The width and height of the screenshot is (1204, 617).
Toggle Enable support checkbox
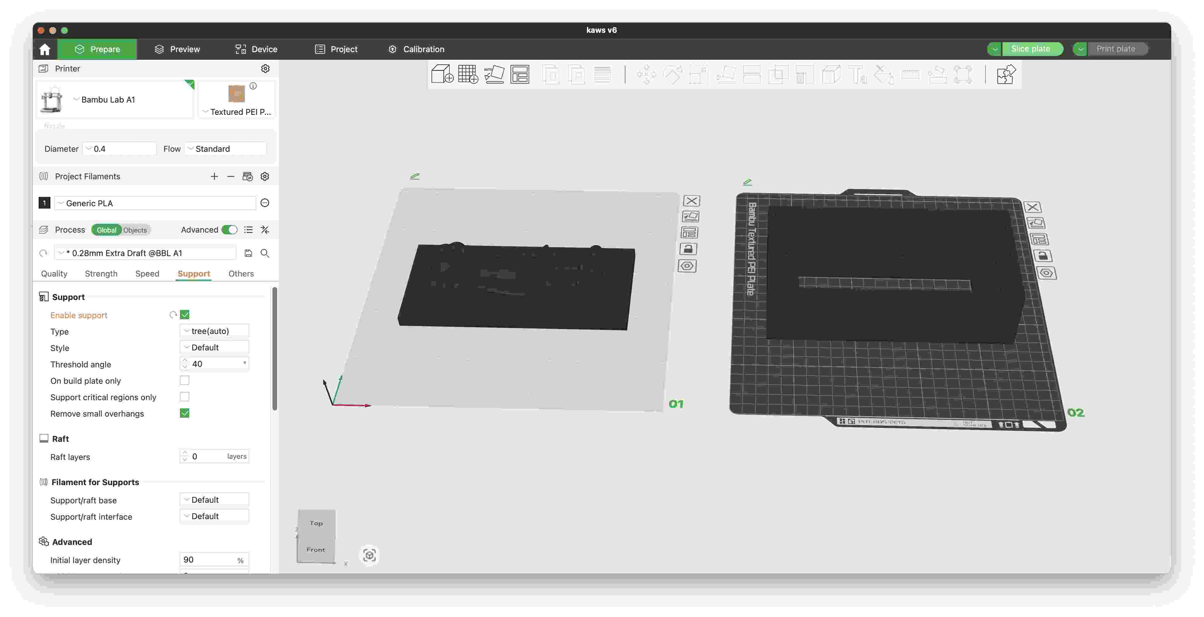point(185,315)
